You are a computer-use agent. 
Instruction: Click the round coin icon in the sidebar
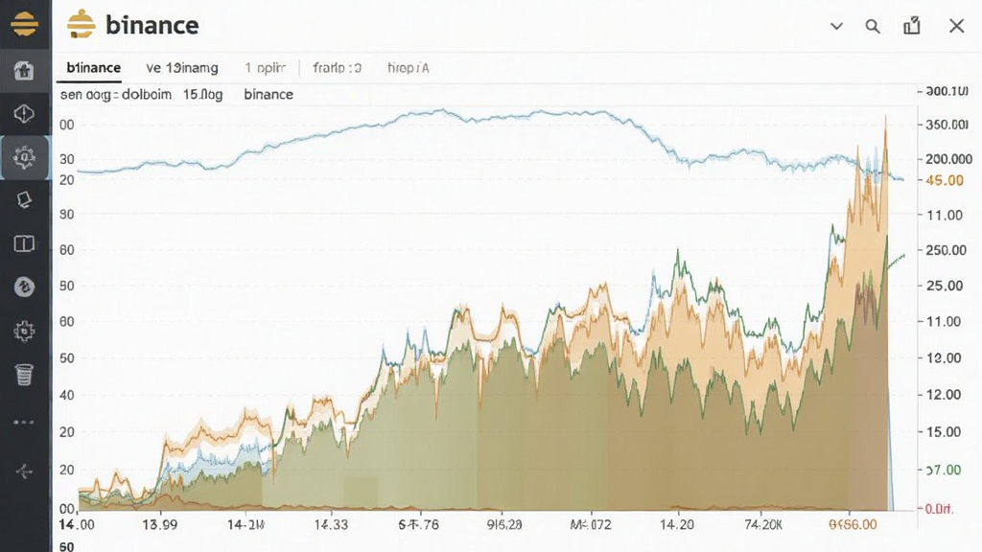[x=24, y=287]
